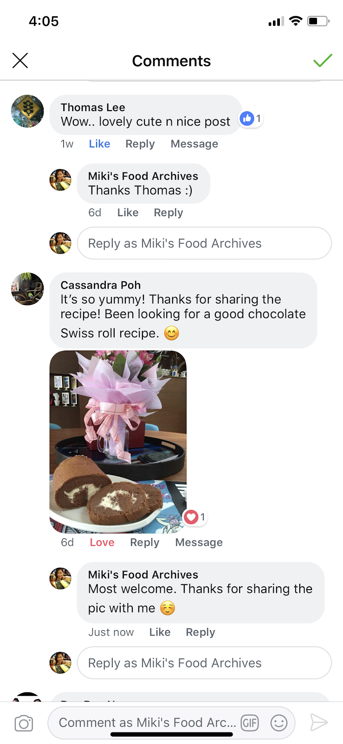
Task: Open the GIF picker
Action: (x=250, y=723)
